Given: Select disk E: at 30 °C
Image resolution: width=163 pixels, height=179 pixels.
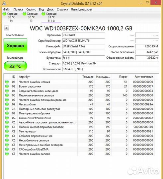Looking at the screenshot, I should pos(31,17).
